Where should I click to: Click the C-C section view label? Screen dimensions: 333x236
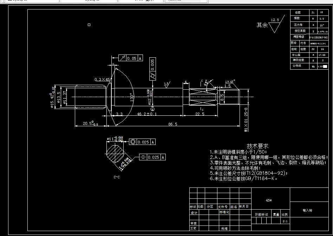[117, 177]
